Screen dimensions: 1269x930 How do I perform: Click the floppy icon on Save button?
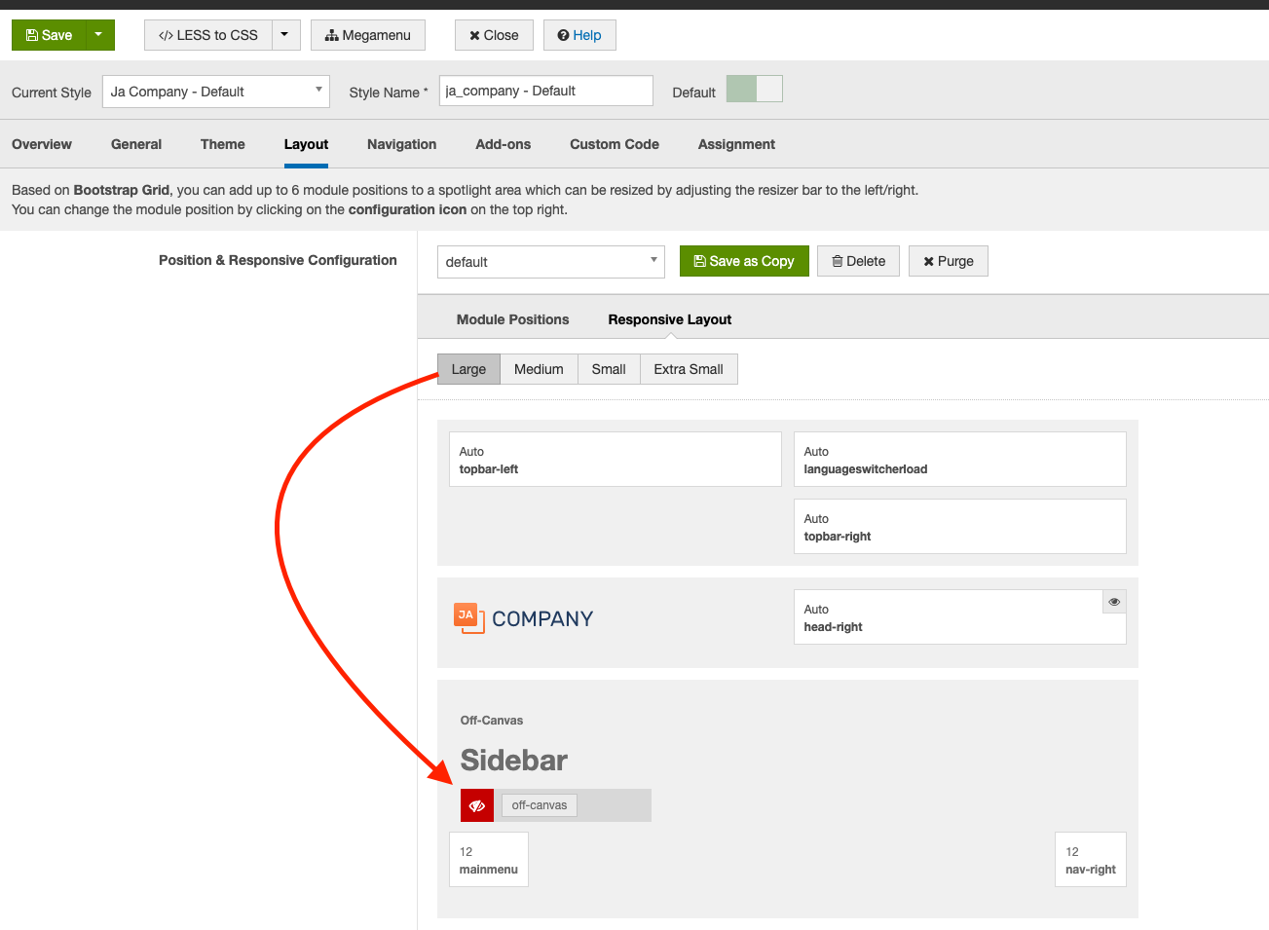click(x=32, y=35)
